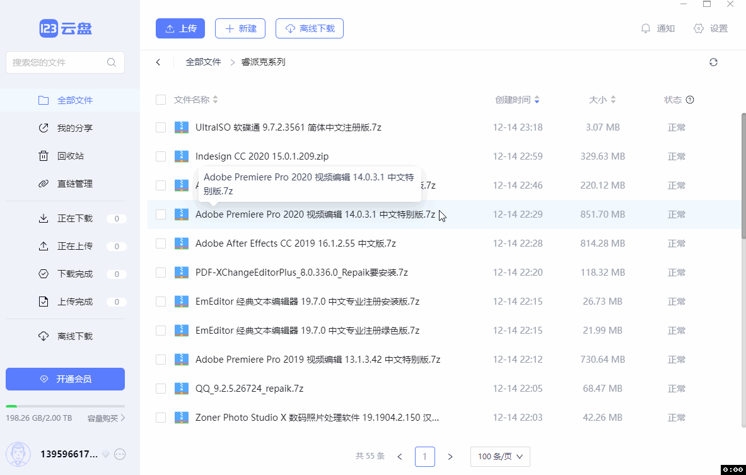Open file Indesign CC 2020 15.0.1.209.zip

click(x=262, y=156)
